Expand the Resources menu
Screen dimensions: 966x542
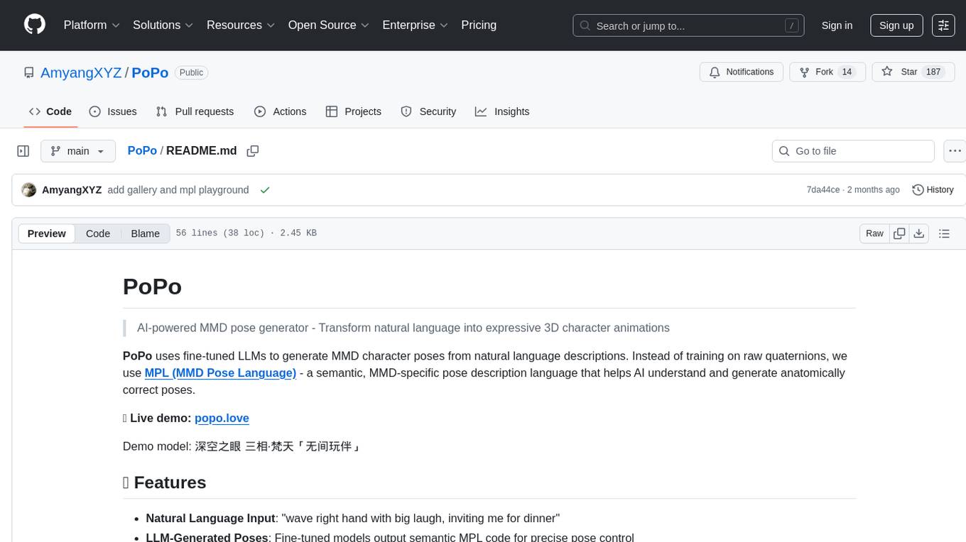[x=241, y=25]
